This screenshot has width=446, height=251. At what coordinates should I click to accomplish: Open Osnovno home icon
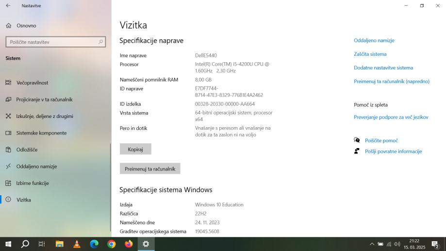[x=9, y=26]
